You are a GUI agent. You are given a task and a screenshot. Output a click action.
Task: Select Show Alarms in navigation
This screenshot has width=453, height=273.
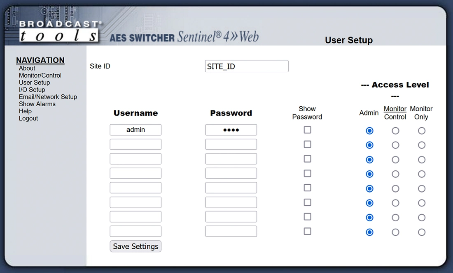(37, 104)
